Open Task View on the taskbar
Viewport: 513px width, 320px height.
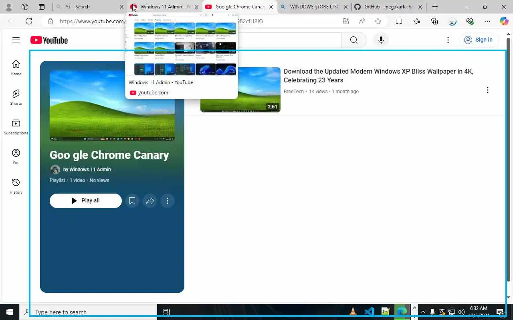tap(167, 312)
